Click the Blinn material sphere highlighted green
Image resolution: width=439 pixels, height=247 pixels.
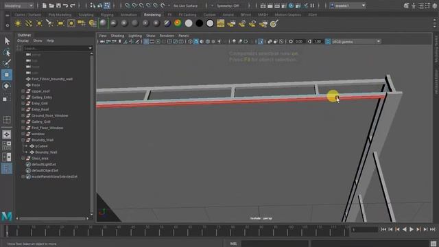click(x=103, y=23)
